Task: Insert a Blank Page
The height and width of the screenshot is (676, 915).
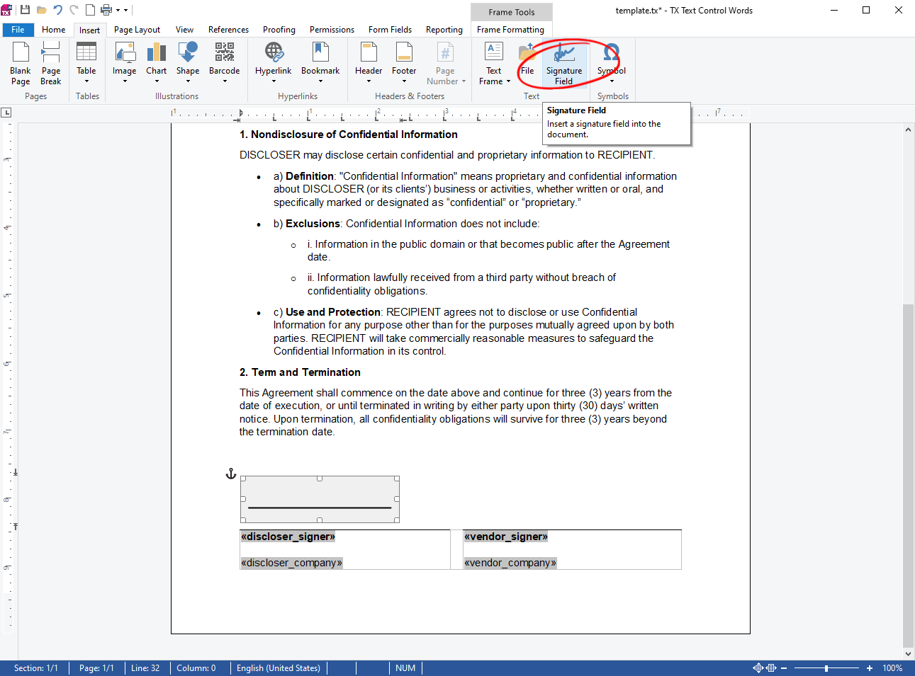Action: [x=21, y=63]
